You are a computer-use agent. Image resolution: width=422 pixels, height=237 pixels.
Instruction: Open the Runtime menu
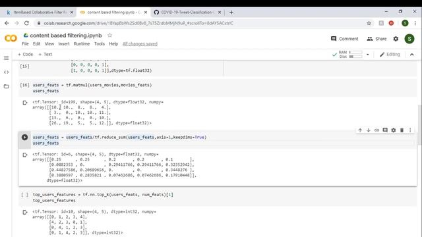tap(82, 44)
